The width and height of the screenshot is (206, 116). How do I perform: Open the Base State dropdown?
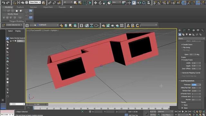coord(35,3)
